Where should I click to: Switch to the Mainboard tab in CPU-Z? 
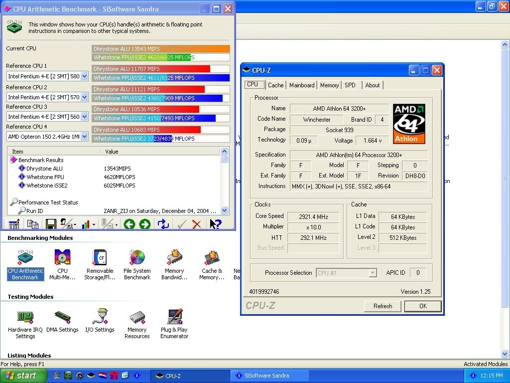click(x=302, y=85)
